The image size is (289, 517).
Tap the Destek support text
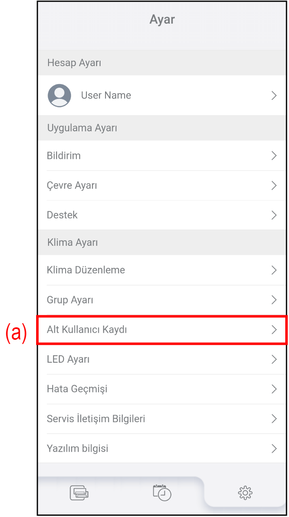coord(62,215)
